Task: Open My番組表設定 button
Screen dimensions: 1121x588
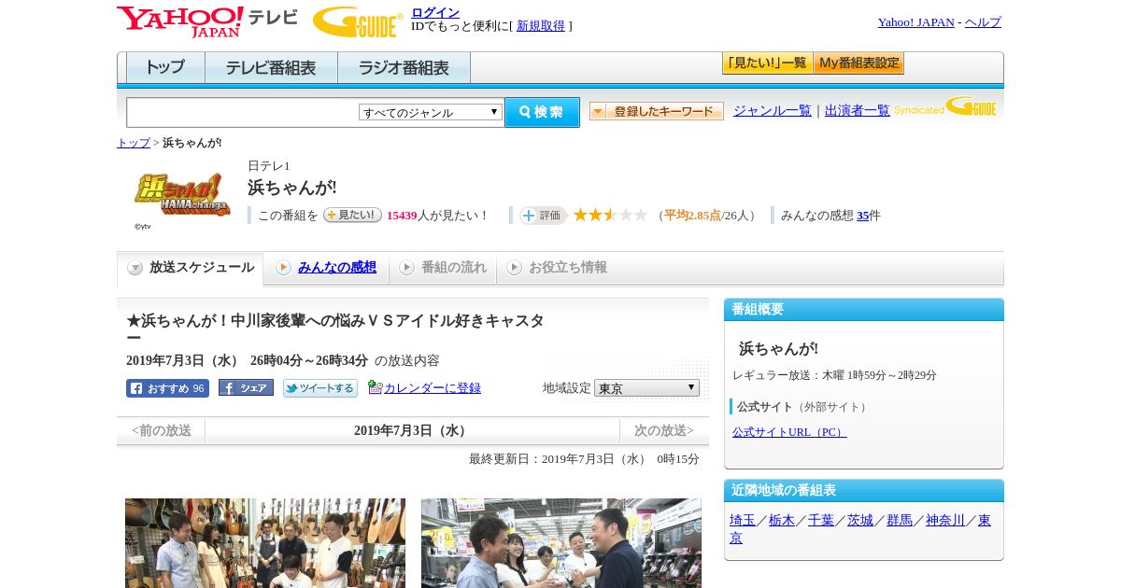Action: tap(858, 63)
